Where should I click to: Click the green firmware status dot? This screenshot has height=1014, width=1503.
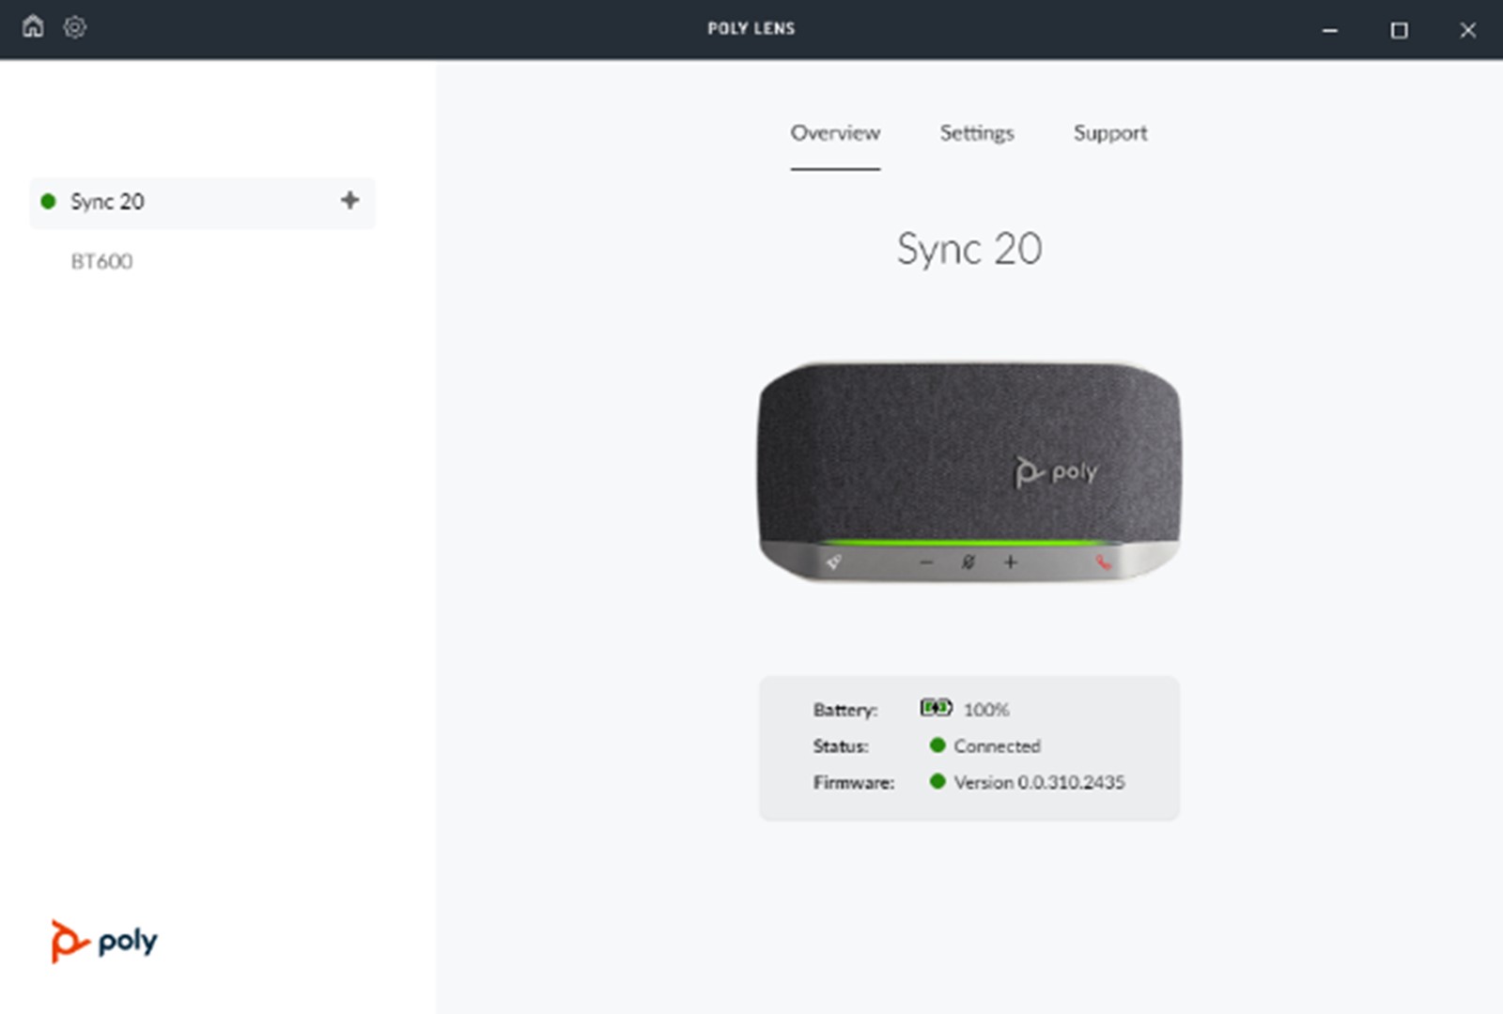[x=937, y=781]
